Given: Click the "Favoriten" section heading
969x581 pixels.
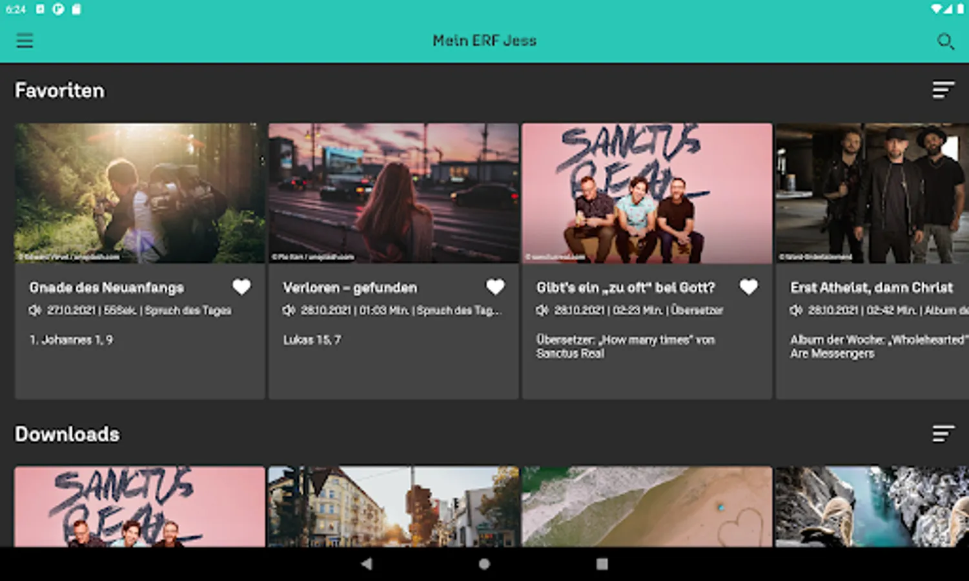Looking at the screenshot, I should [x=59, y=90].
